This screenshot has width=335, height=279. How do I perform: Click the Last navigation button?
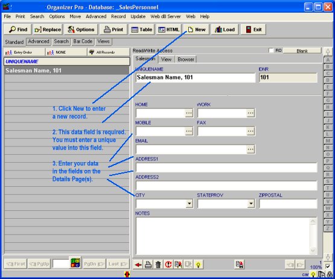pyautogui.click(x=118, y=264)
